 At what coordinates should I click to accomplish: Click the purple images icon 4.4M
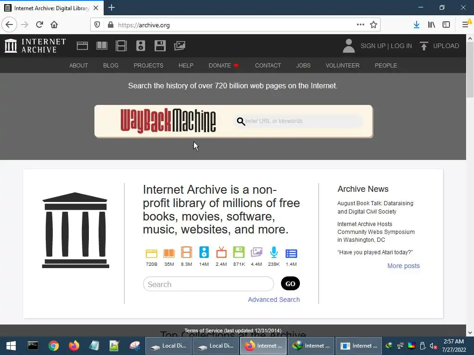256,252
